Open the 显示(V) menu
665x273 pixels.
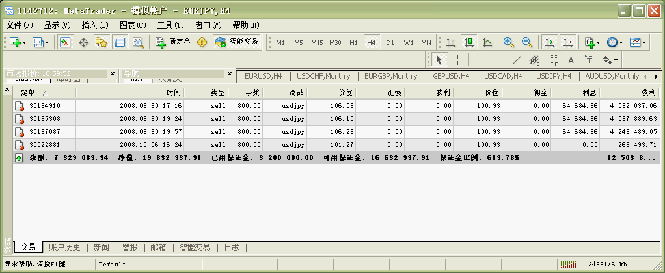(57, 25)
